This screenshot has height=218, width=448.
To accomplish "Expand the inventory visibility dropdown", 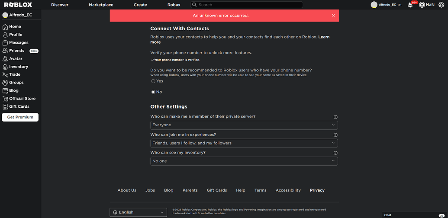I will pyautogui.click(x=244, y=161).
